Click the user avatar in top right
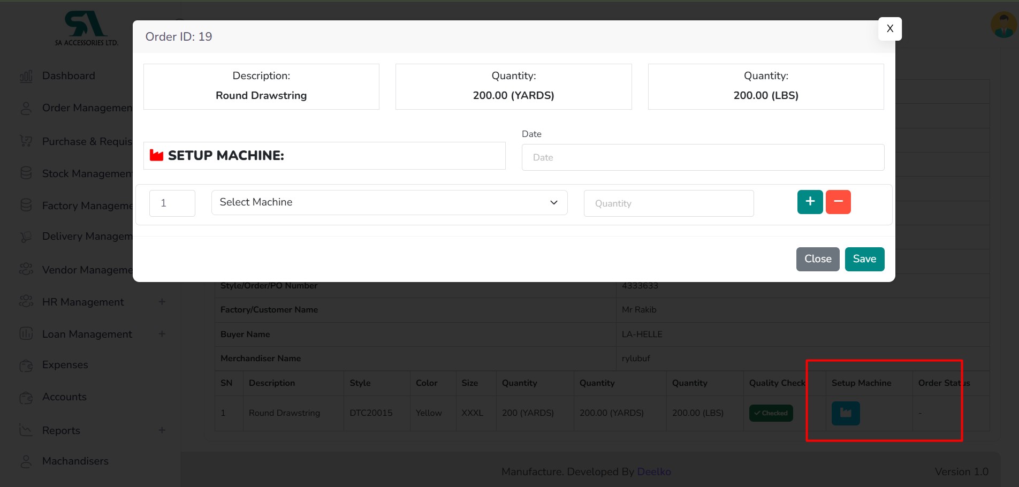This screenshot has width=1019, height=487. (x=1003, y=25)
